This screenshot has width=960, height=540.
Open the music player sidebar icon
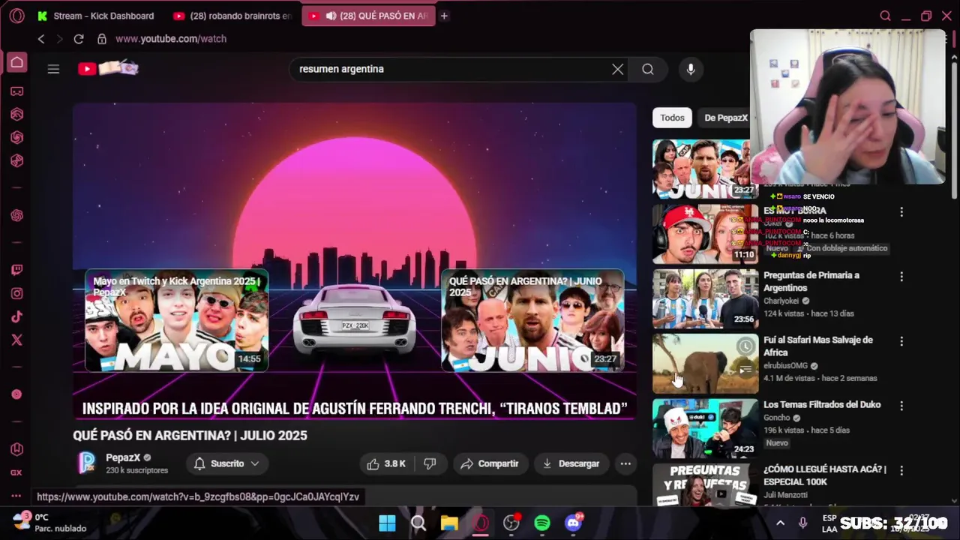(x=16, y=394)
